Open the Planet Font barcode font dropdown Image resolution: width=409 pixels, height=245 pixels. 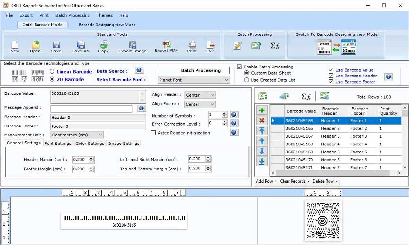194,80
